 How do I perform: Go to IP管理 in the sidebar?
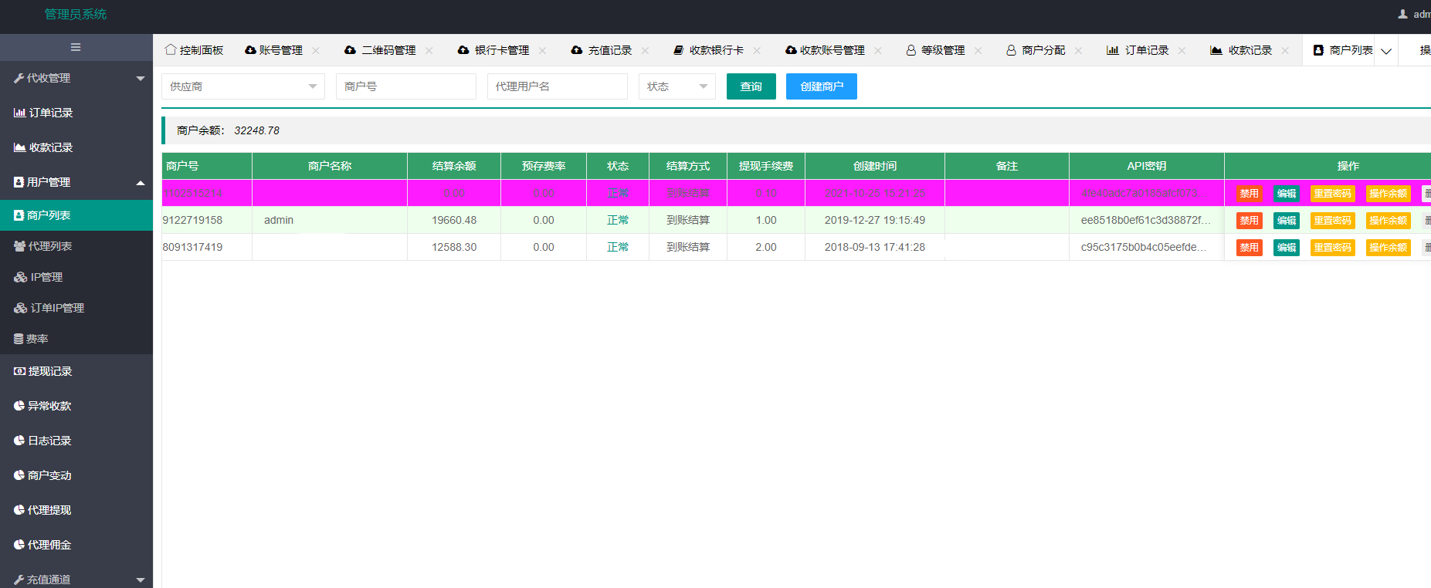point(76,277)
